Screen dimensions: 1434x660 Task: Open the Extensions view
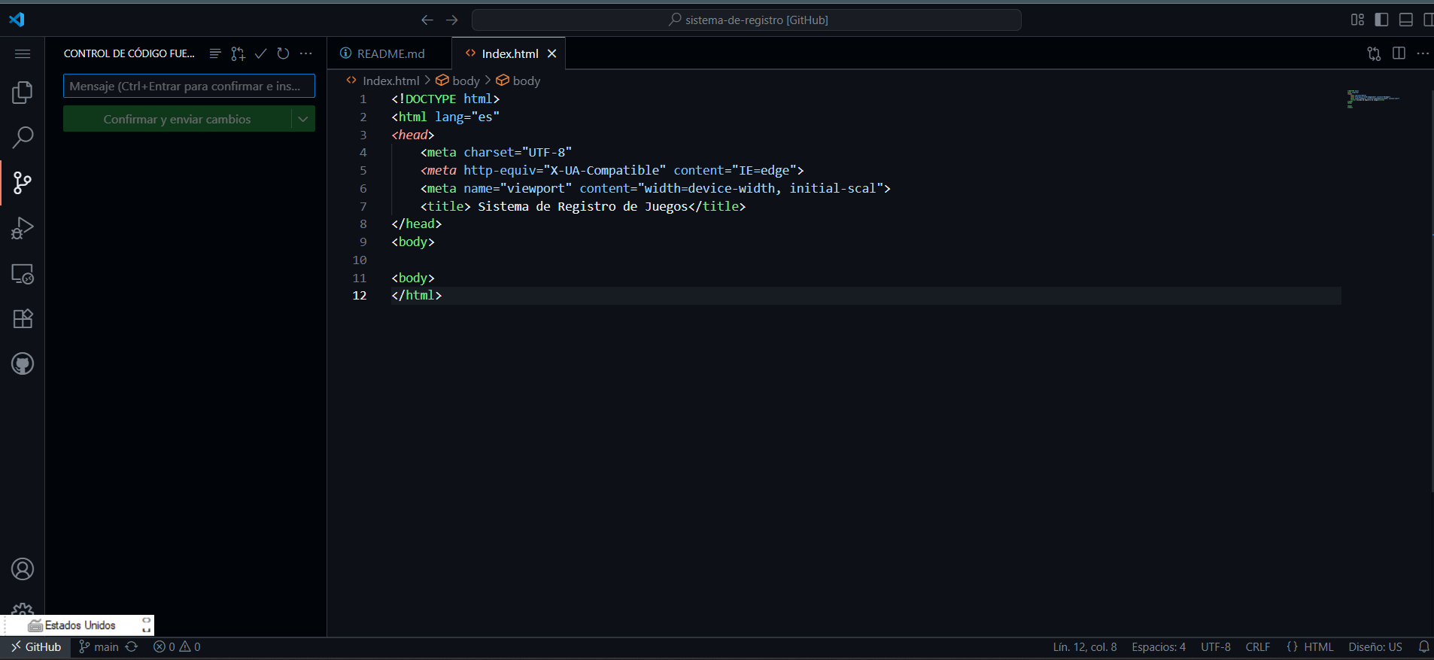pos(23,319)
